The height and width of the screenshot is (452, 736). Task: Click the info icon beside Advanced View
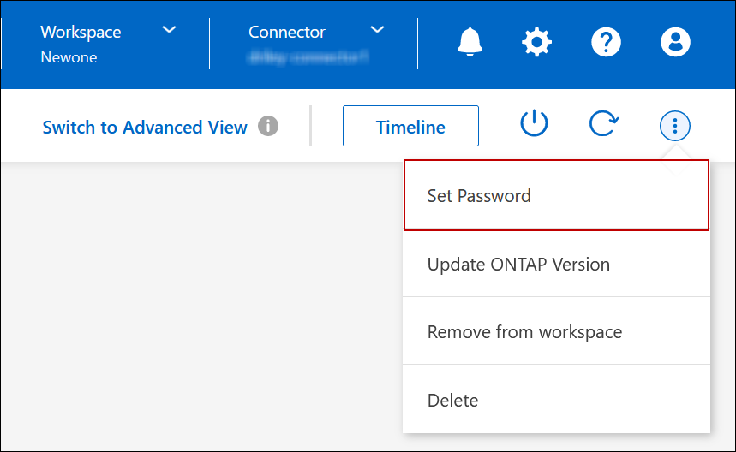tap(268, 127)
